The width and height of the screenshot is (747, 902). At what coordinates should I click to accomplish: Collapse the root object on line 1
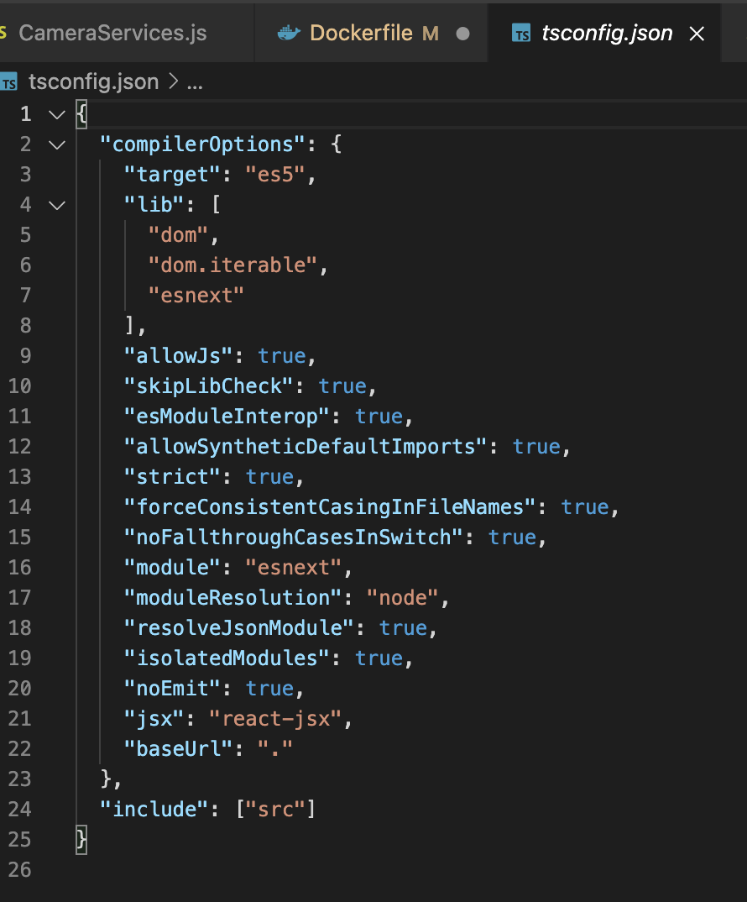[56, 114]
